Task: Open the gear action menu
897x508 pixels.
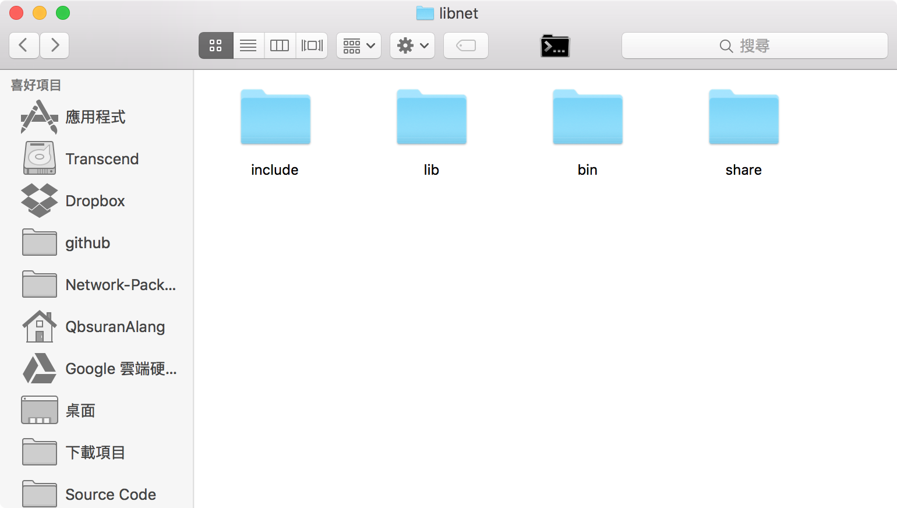Action: pos(412,45)
